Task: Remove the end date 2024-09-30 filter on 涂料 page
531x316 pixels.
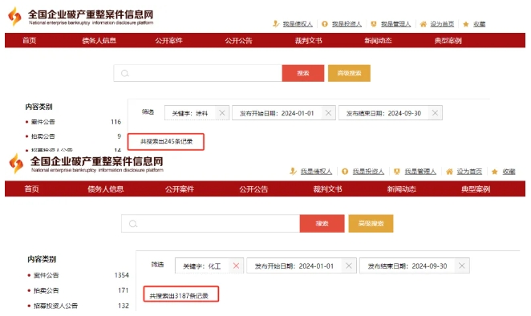Action: point(436,113)
